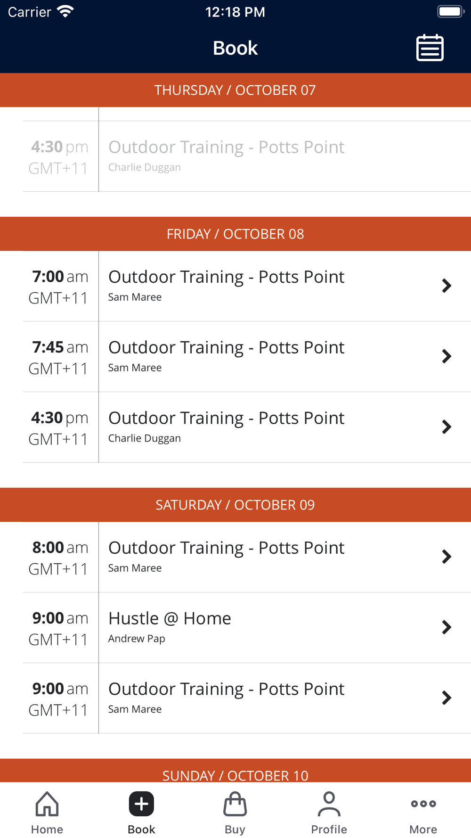This screenshot has height=838, width=471.
Task: Select Friday 7:00 am Outdoor Training class
Action: click(x=247, y=286)
